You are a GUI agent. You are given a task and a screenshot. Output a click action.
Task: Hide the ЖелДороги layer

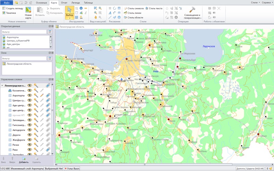[30, 140]
